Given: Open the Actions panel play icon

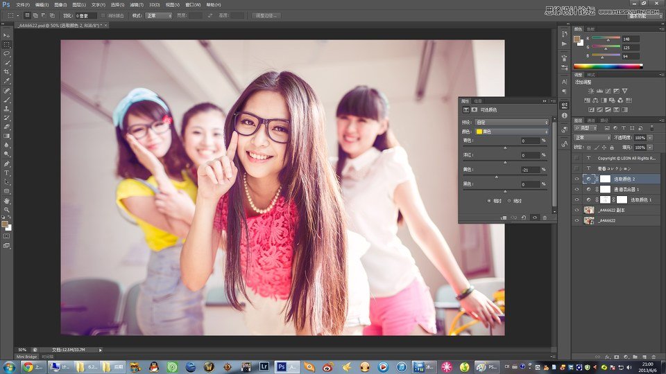Looking at the screenshot, I should pos(564,44).
